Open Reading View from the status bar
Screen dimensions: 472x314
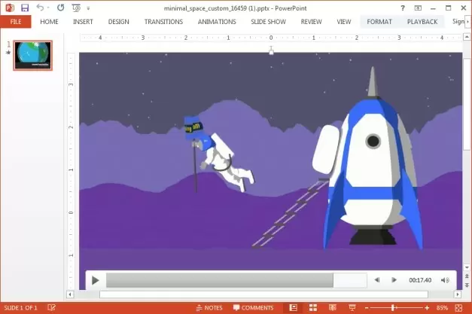[332, 308]
